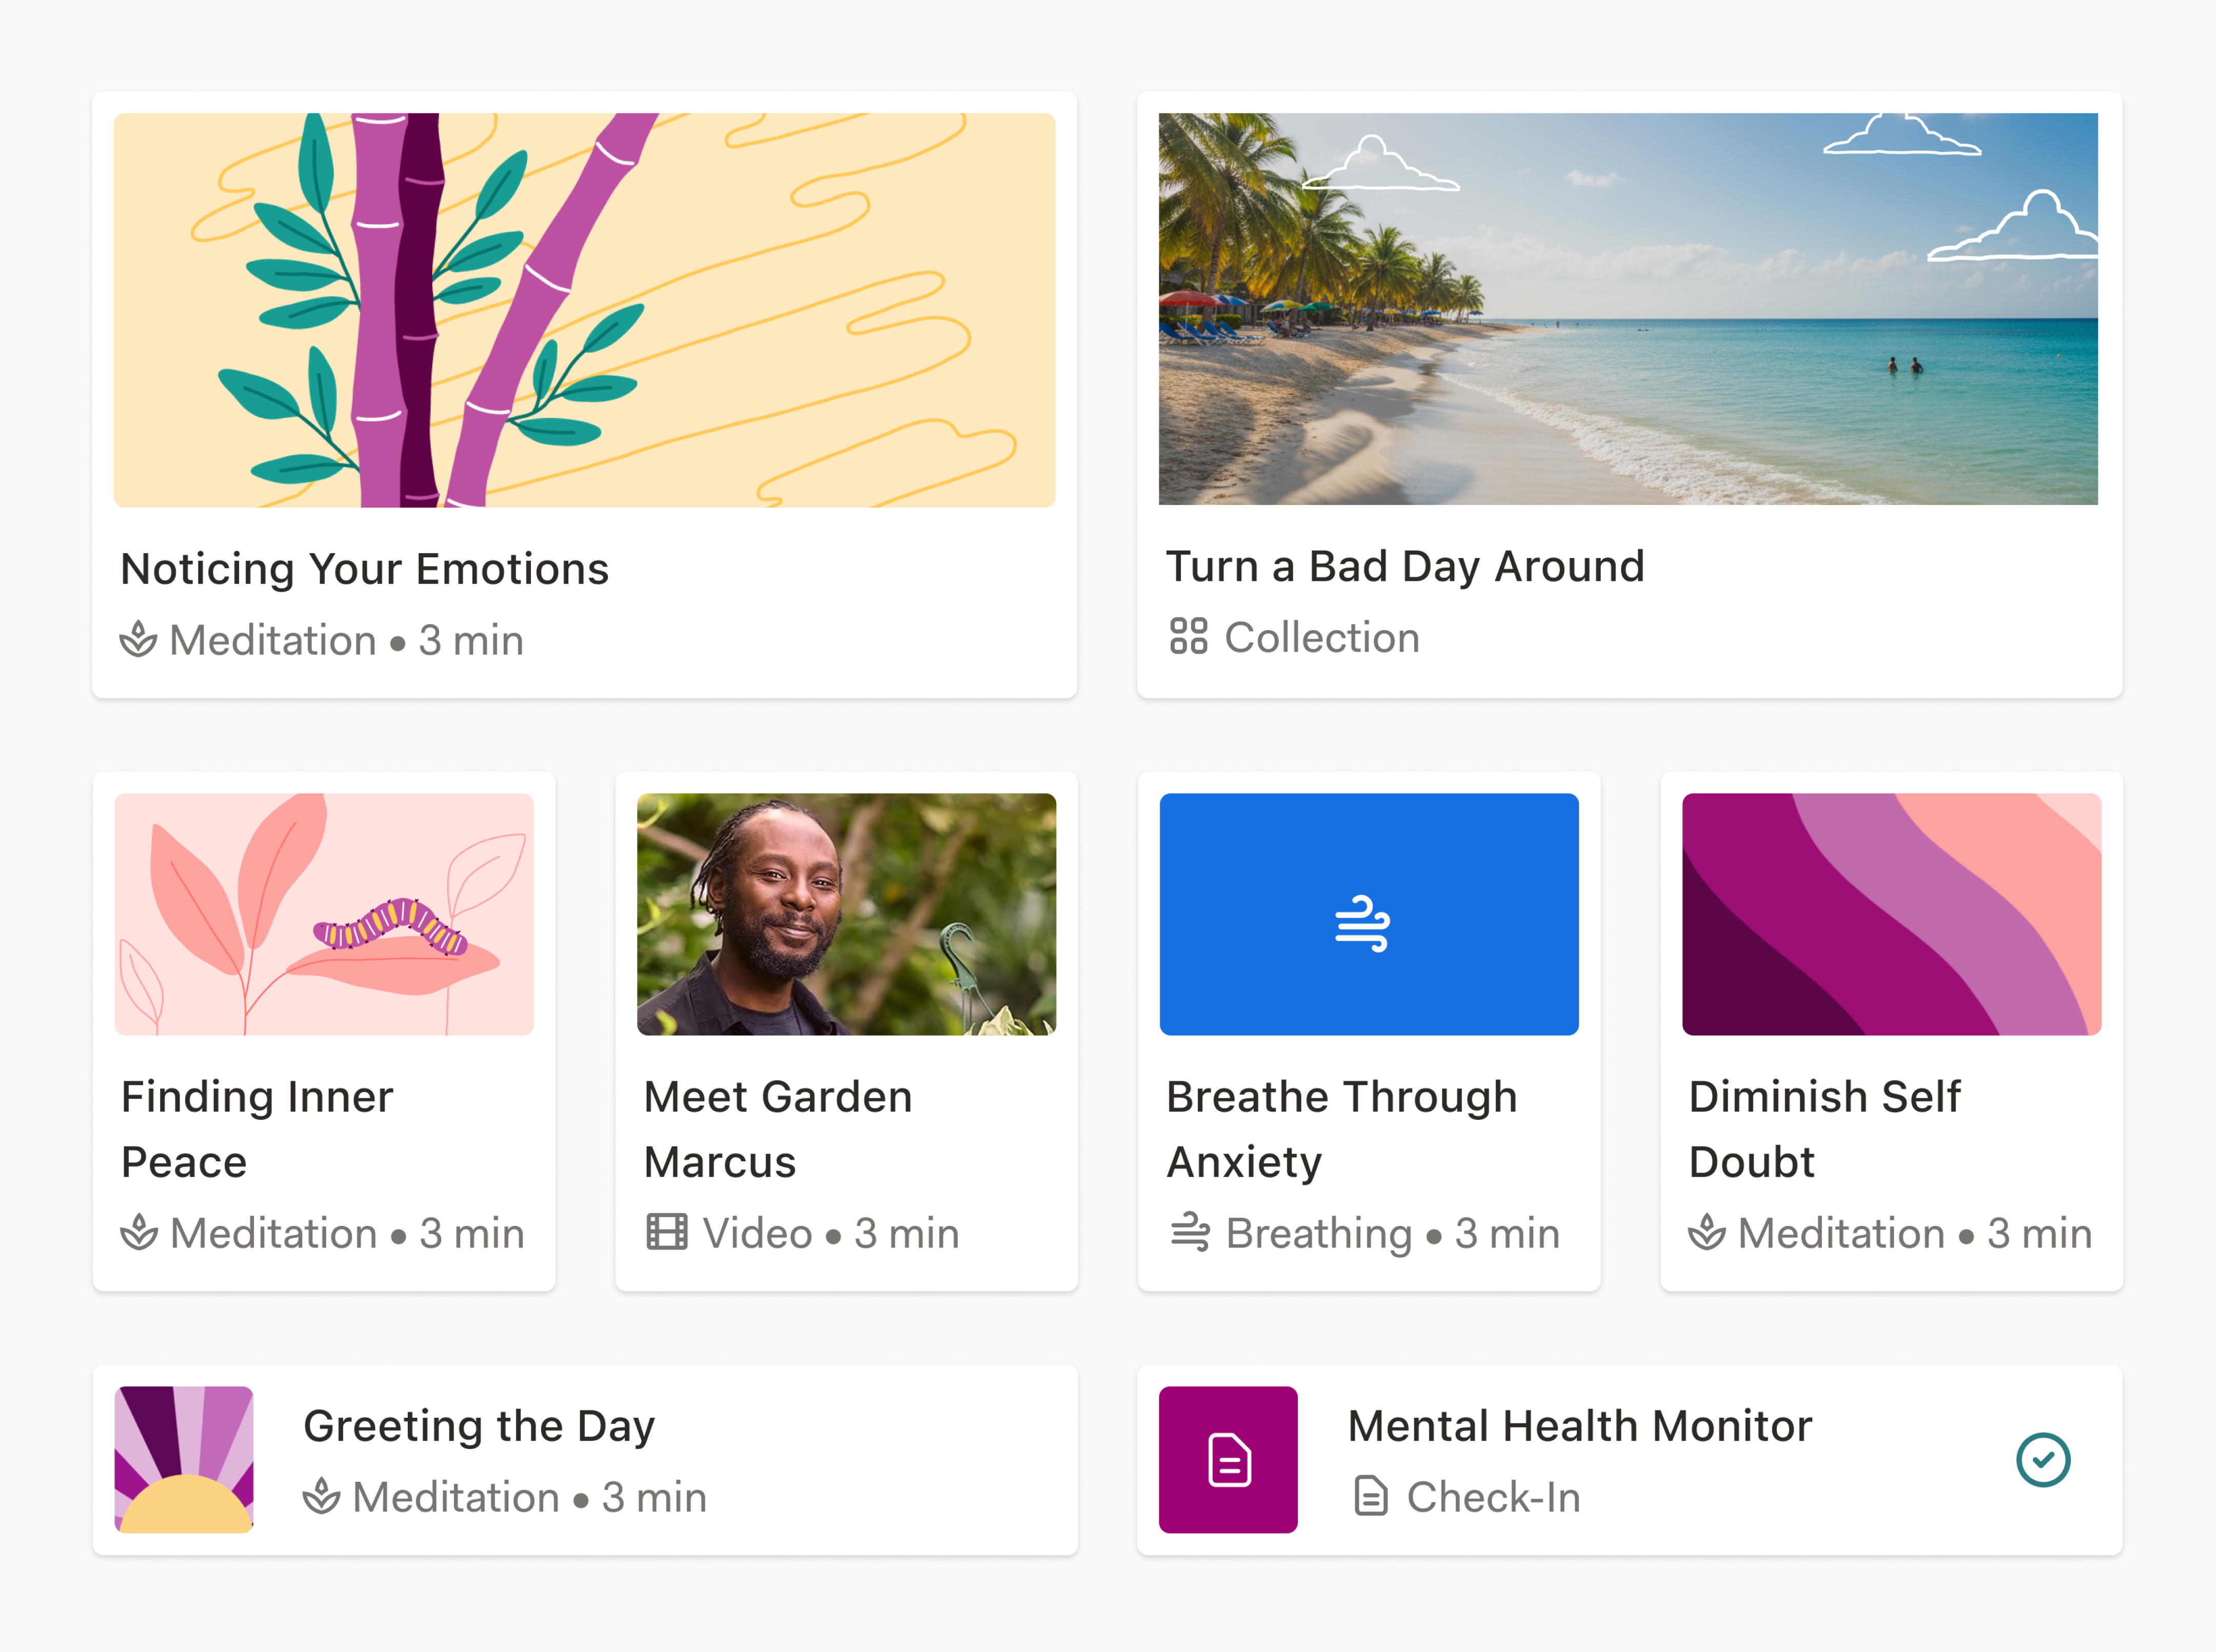Click the sunrise Greeting the Day thumbnail
Screen dimensions: 2216x1652
pos(184,1459)
